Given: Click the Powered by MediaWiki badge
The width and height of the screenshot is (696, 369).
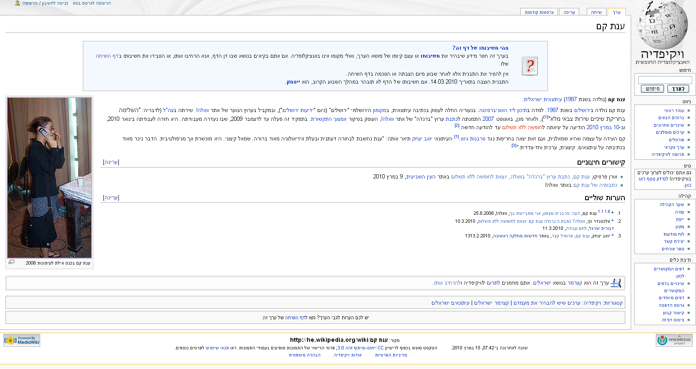Looking at the screenshot, I should click(x=22, y=340).
